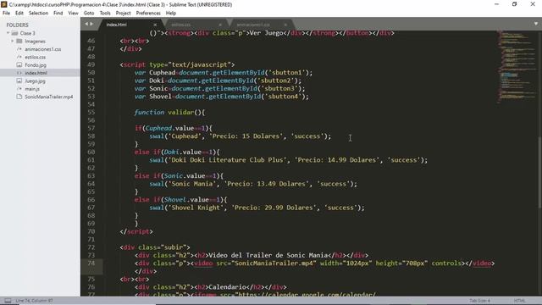This screenshot has width=542, height=305.
Task: Click the file icon beside SonicManiaTrailer.mp4
Action: [19, 97]
